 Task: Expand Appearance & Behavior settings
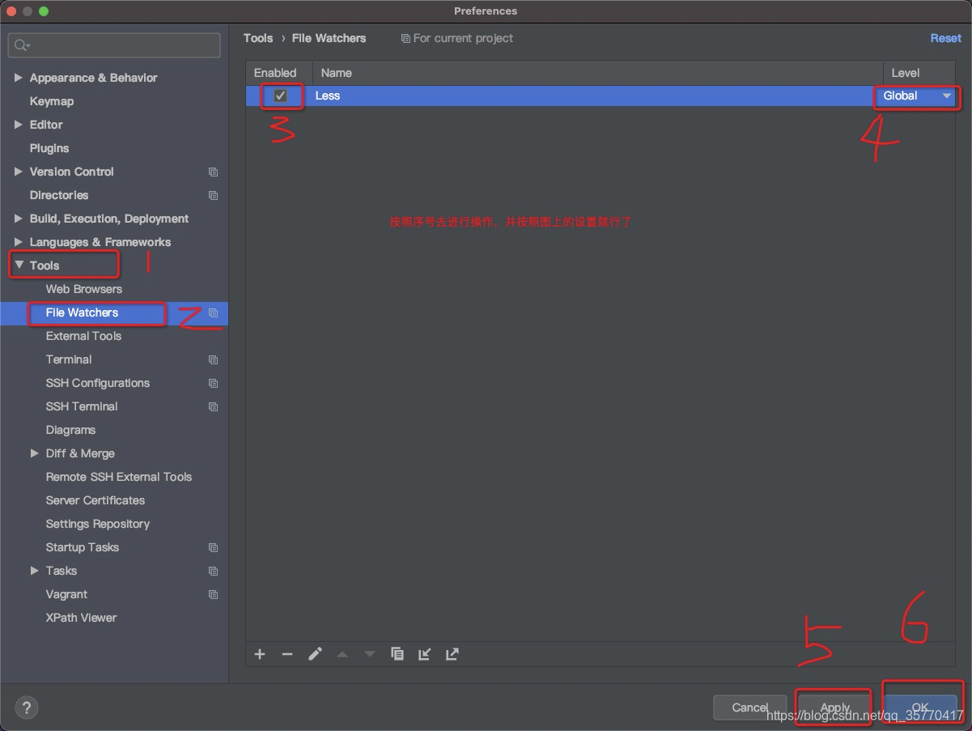point(19,78)
